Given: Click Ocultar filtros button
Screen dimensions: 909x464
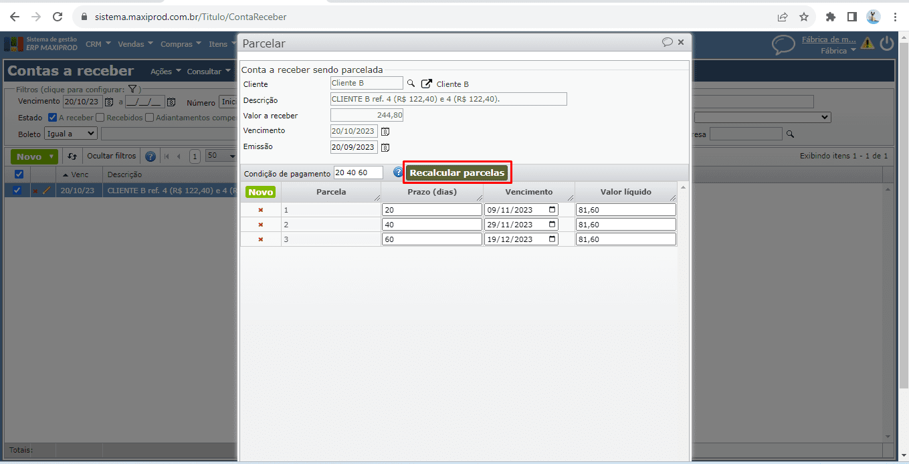Looking at the screenshot, I should (112, 156).
